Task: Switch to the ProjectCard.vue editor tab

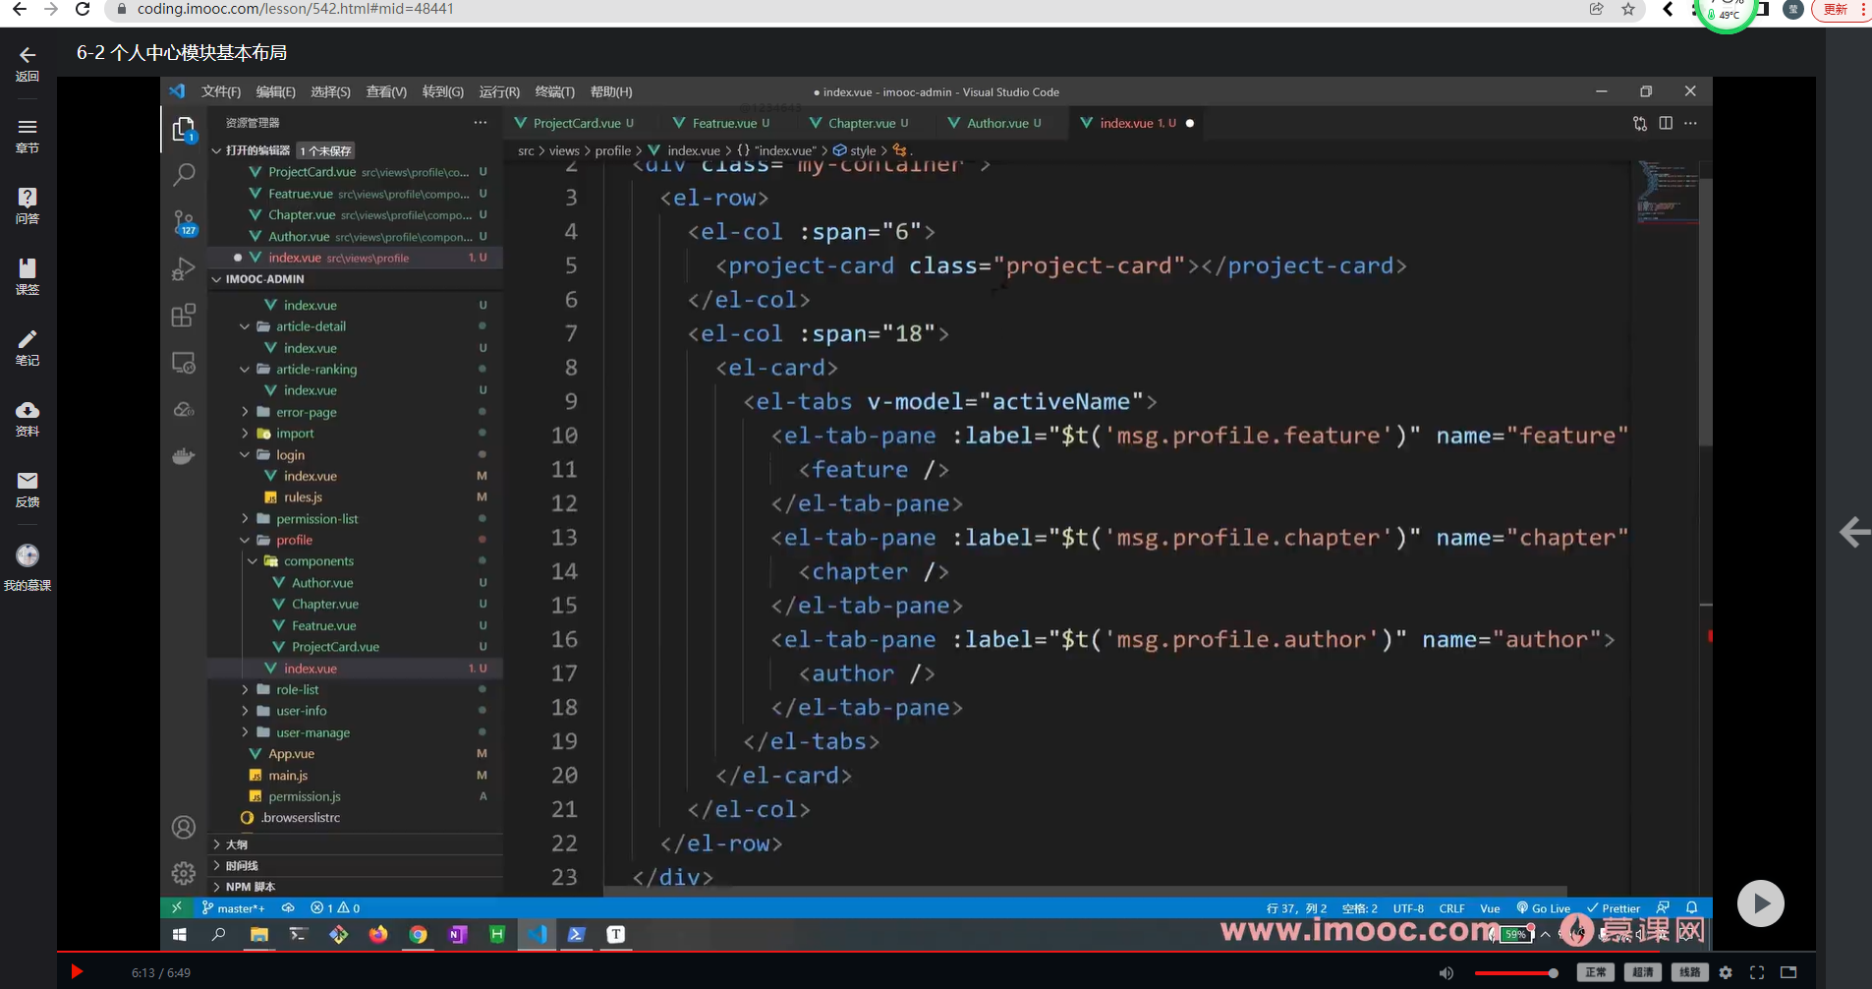Action: (x=576, y=123)
